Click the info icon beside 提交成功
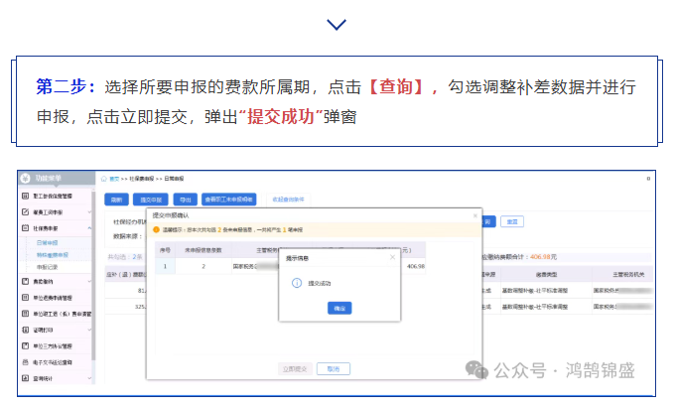 295,283
